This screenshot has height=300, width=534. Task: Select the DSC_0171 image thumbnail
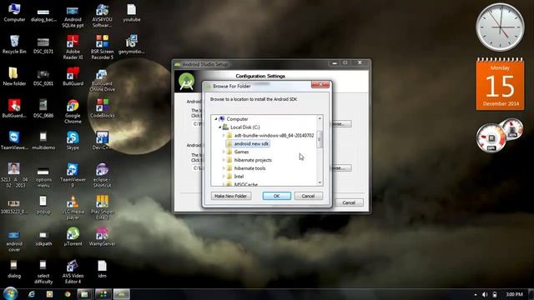point(43,44)
